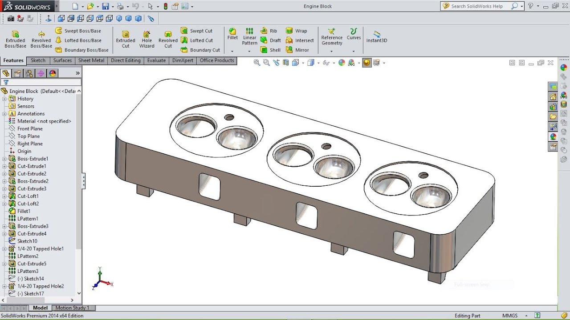Switch to ConfigurationManager panel tab
Image resolution: width=570 pixels, height=320 pixels.
point(29,73)
